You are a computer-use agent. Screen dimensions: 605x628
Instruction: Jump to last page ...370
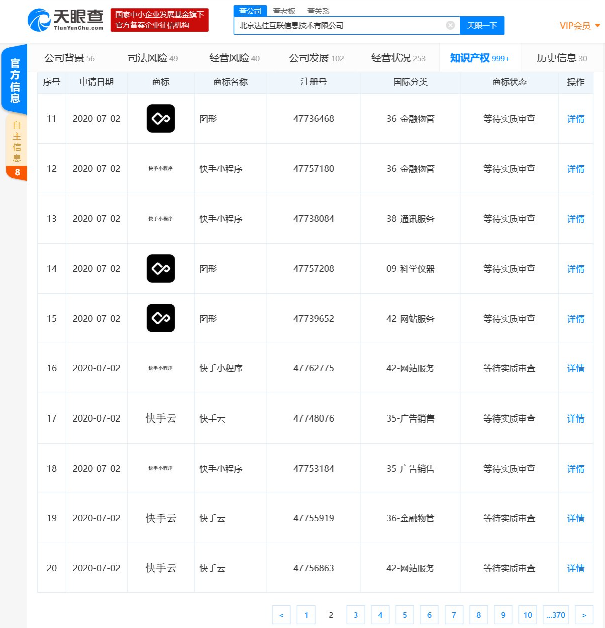(556, 615)
